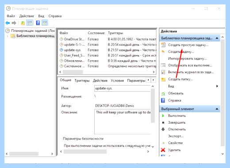Image resolution: width=230 pixels, height=168 pixels.
Task: Open the Действие menu
Action: point(27,16)
